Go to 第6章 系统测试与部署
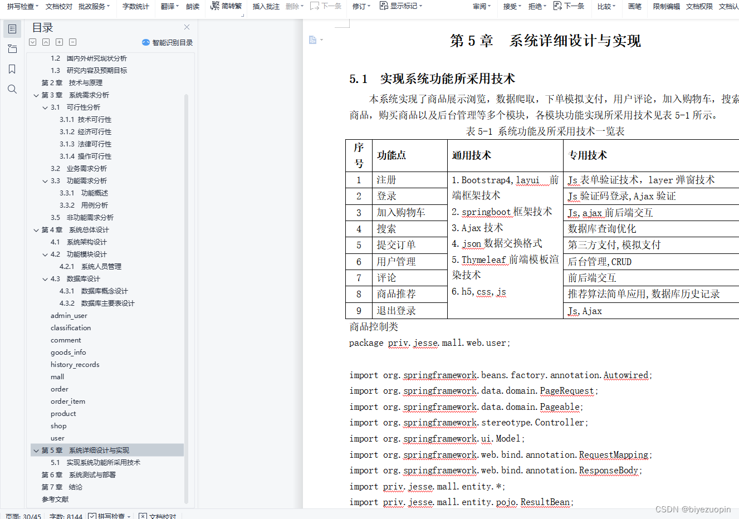 [79, 475]
